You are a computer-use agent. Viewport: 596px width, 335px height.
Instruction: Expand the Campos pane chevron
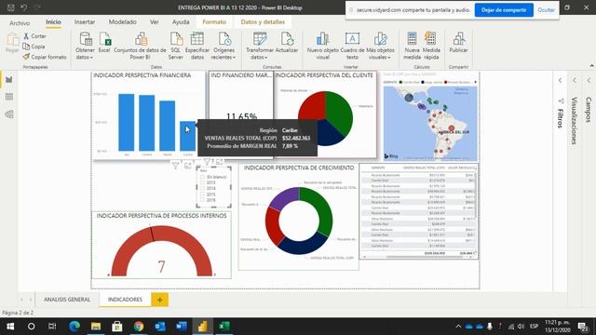(x=589, y=80)
